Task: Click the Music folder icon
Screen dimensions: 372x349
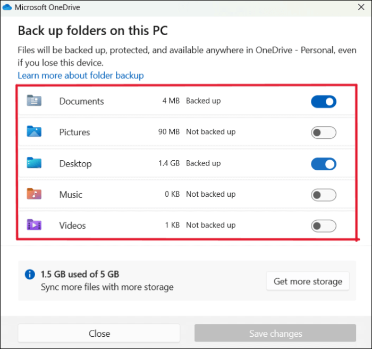Action: [x=34, y=194]
